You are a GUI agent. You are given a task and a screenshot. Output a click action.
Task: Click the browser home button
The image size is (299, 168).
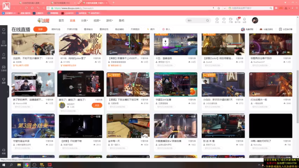(32, 8)
